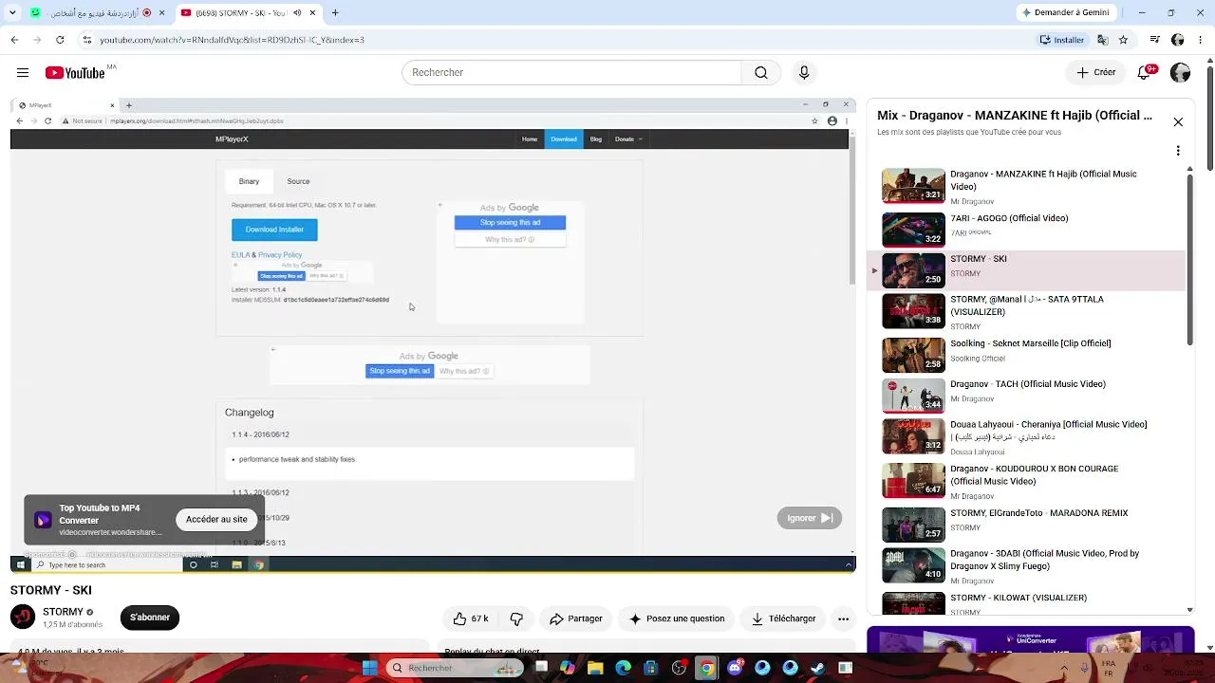
Task: Select the STORMY - SKI YouTube tab
Action: point(250,13)
